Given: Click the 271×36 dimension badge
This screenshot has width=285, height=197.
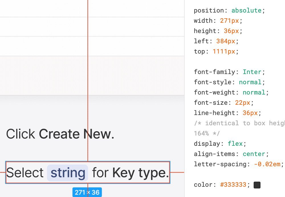Looking at the screenshot, I should tap(87, 192).
